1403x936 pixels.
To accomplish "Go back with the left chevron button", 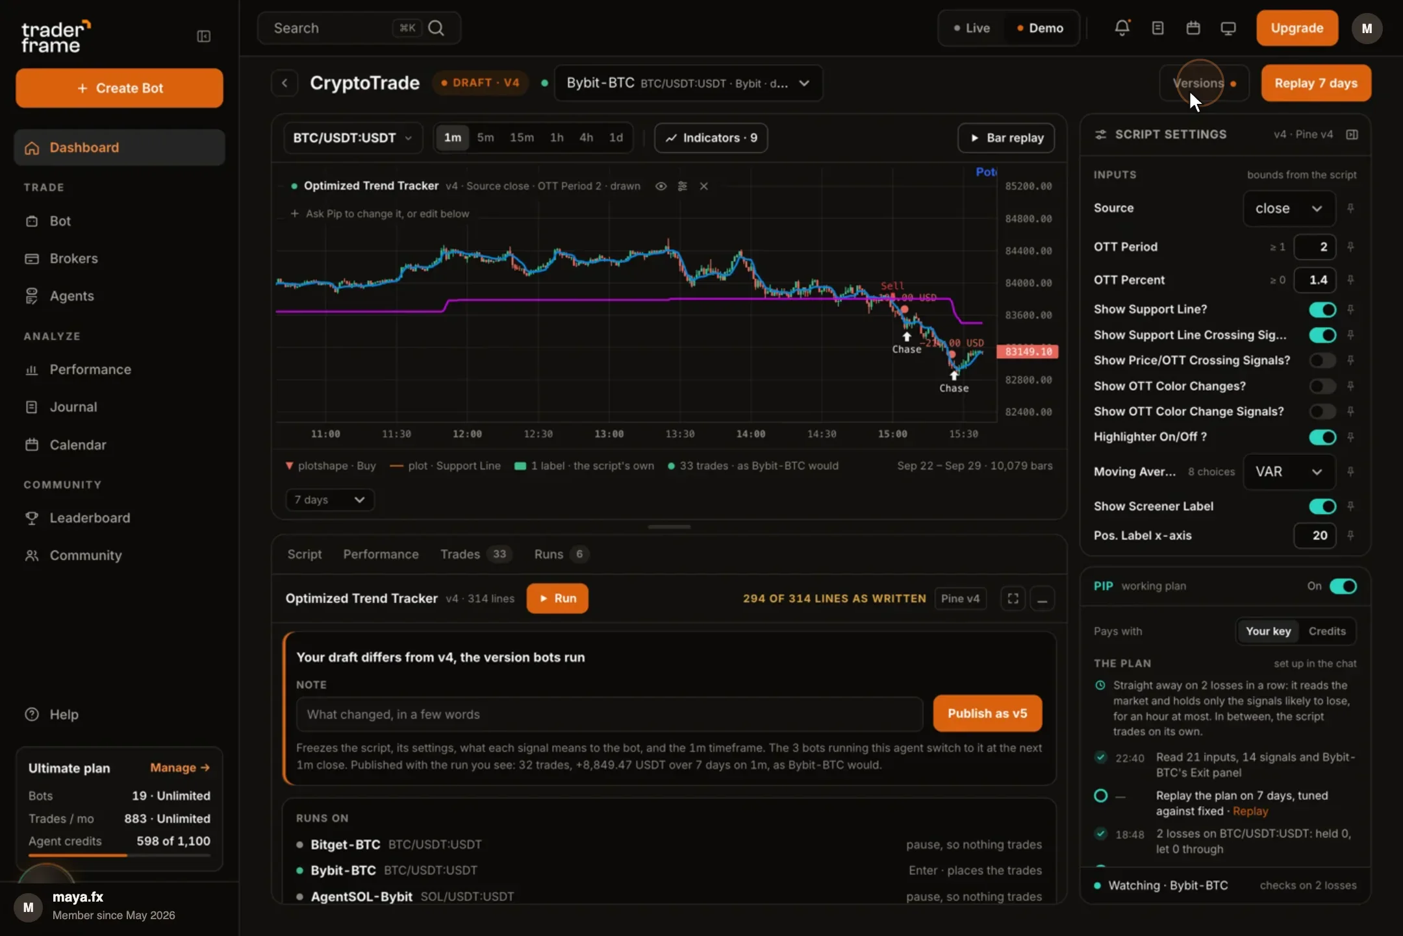I will [284, 83].
